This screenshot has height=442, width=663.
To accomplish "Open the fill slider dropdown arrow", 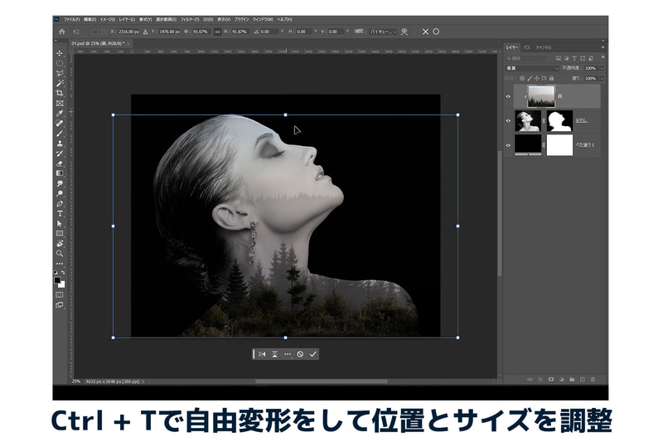I will click(602, 78).
